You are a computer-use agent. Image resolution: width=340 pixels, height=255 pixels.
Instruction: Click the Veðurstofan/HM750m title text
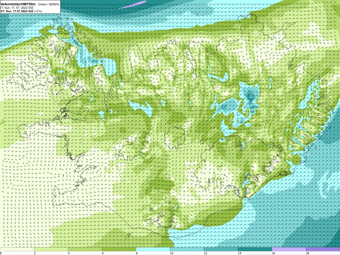(x=18, y=4)
